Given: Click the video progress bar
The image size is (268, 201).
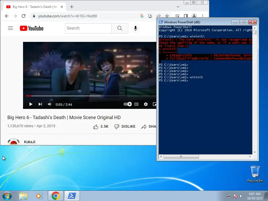Looking at the screenshot, I should (91, 96).
